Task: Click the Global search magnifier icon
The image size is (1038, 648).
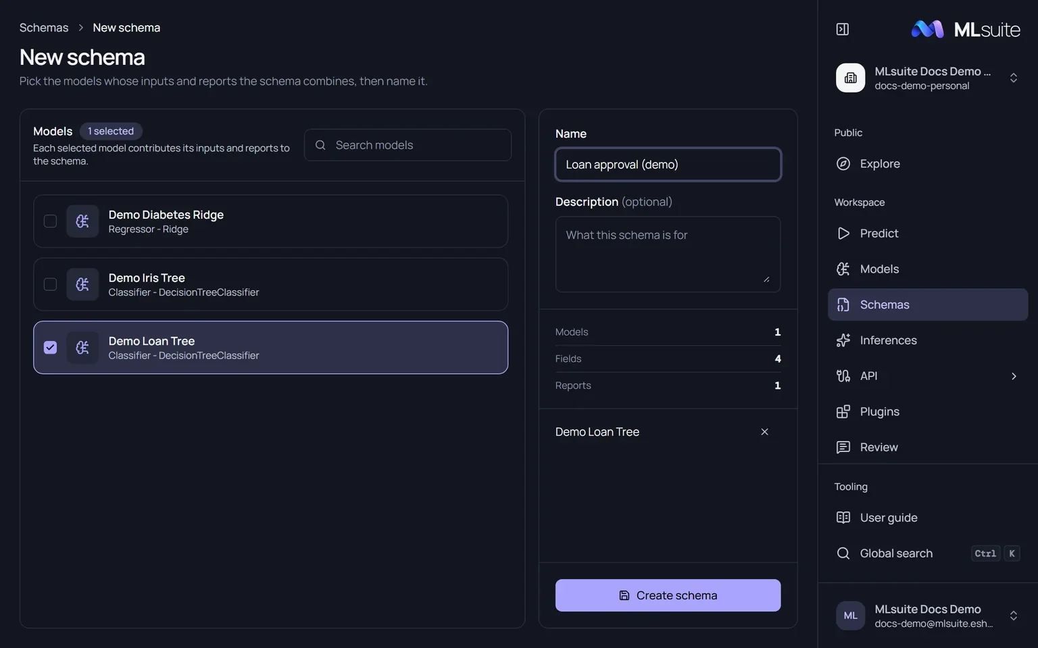Action: tap(843, 553)
